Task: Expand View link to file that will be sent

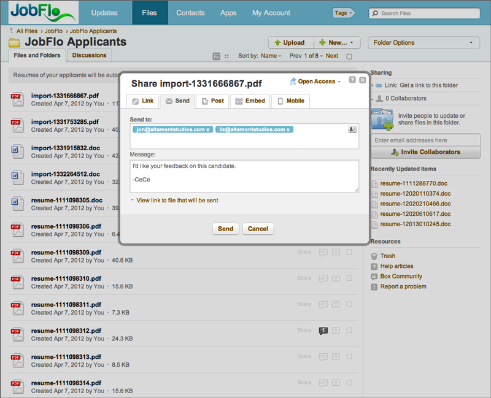Action: 175,201
